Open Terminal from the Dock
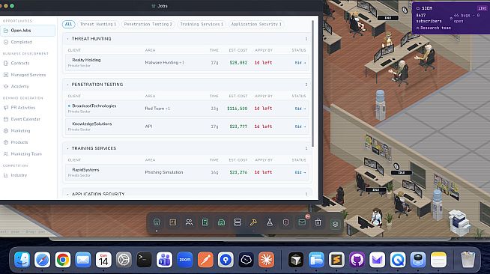 [x=144, y=260]
